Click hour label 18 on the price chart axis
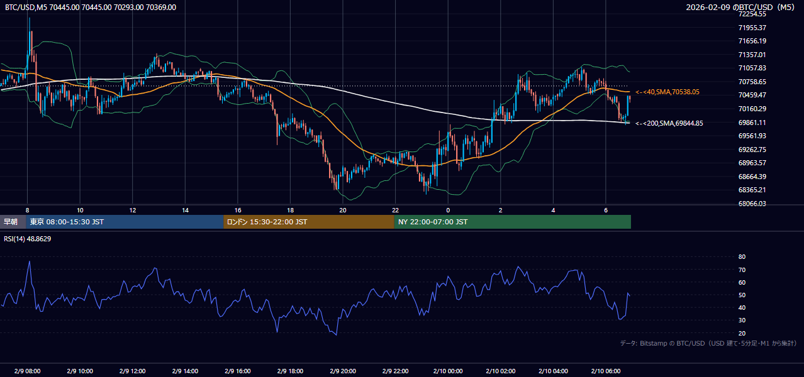This screenshot has width=804, height=377. tap(290, 210)
